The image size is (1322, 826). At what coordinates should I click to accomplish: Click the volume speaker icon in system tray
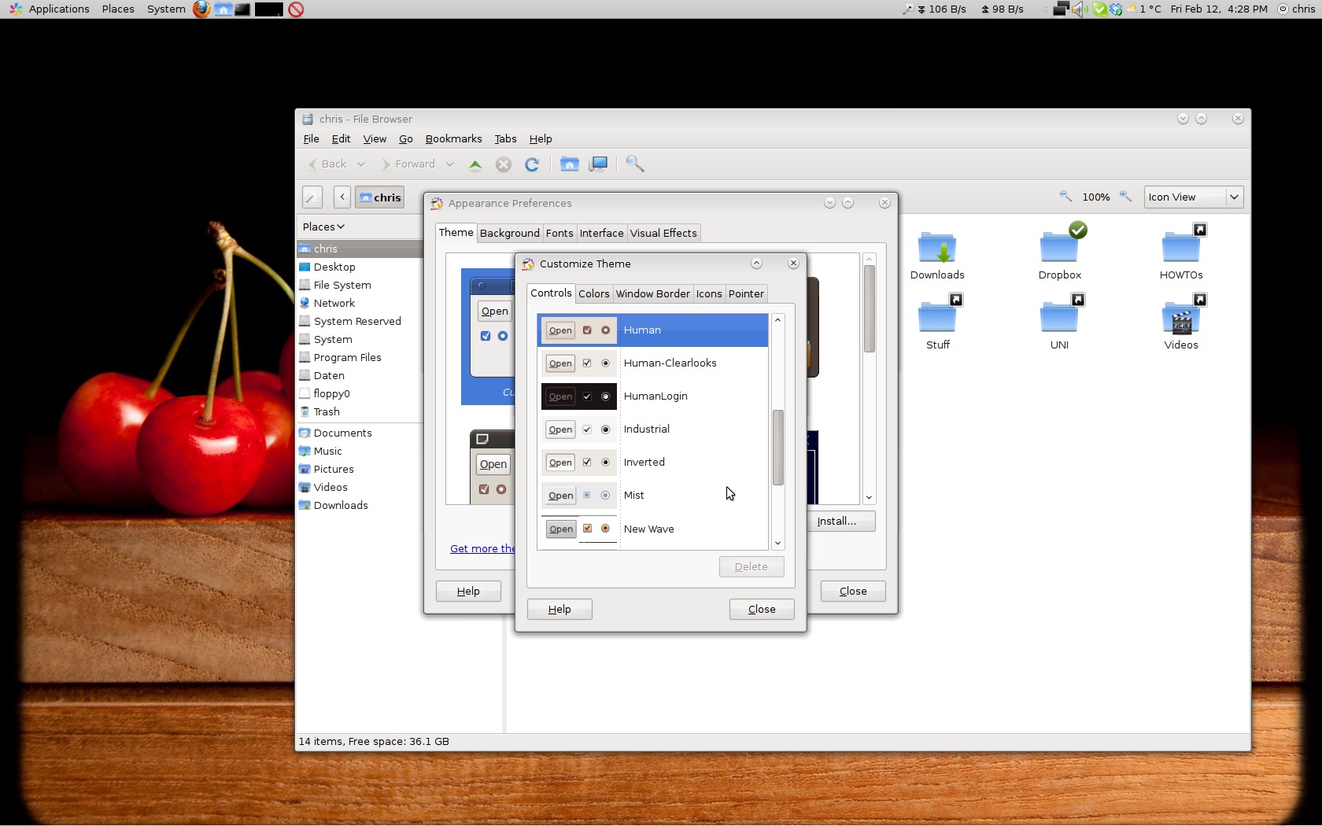pos(1080,9)
